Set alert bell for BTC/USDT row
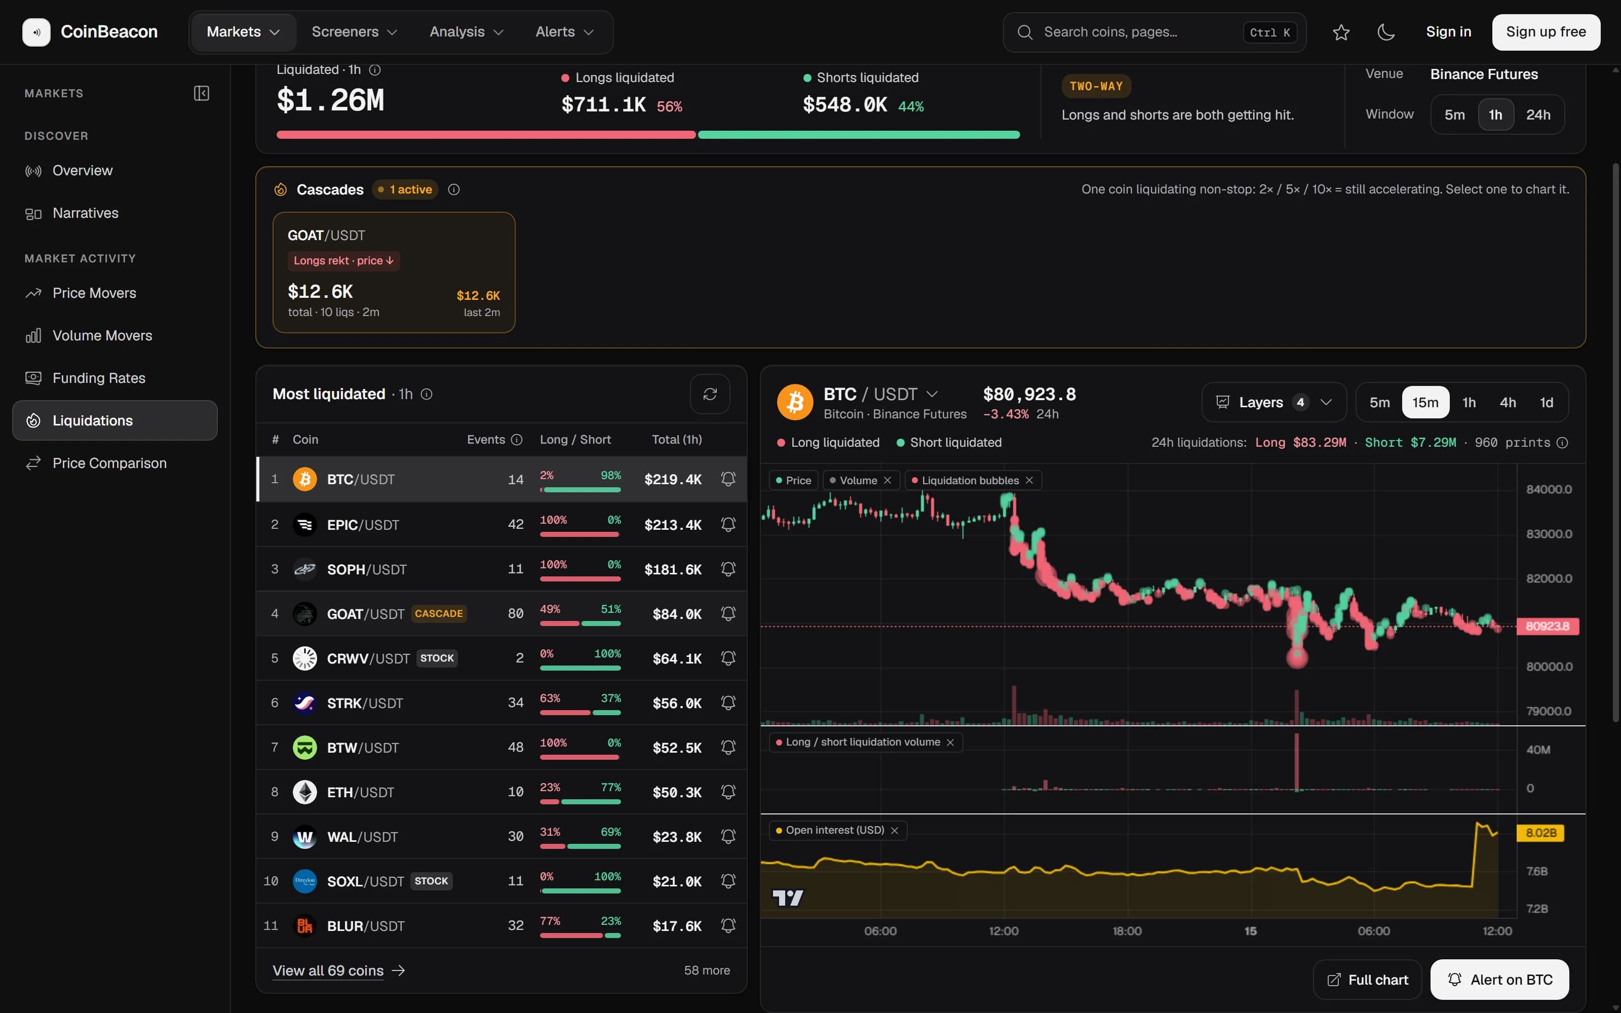The width and height of the screenshot is (1621, 1013). click(728, 479)
